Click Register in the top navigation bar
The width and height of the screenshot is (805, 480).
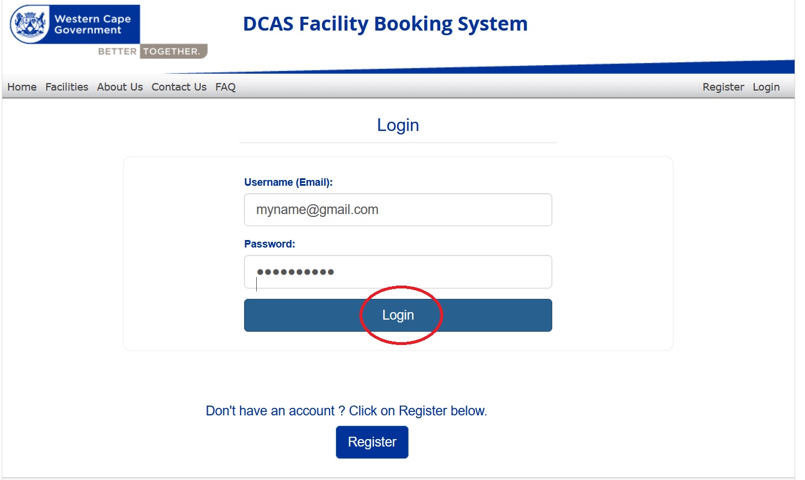click(723, 87)
